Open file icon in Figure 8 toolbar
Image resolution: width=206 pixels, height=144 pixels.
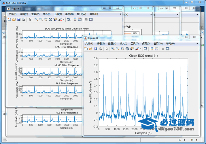(91, 49)
